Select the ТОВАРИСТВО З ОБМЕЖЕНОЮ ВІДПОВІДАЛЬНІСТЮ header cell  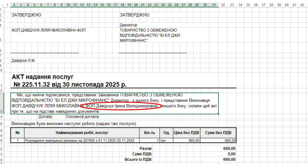pos(150,35)
